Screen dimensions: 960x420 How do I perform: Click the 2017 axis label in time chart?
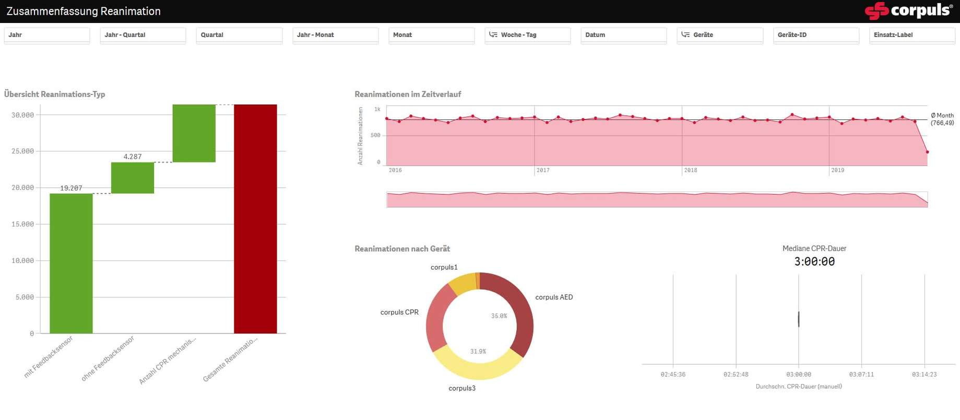point(543,171)
